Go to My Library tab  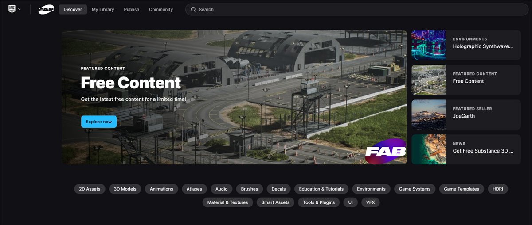click(103, 9)
